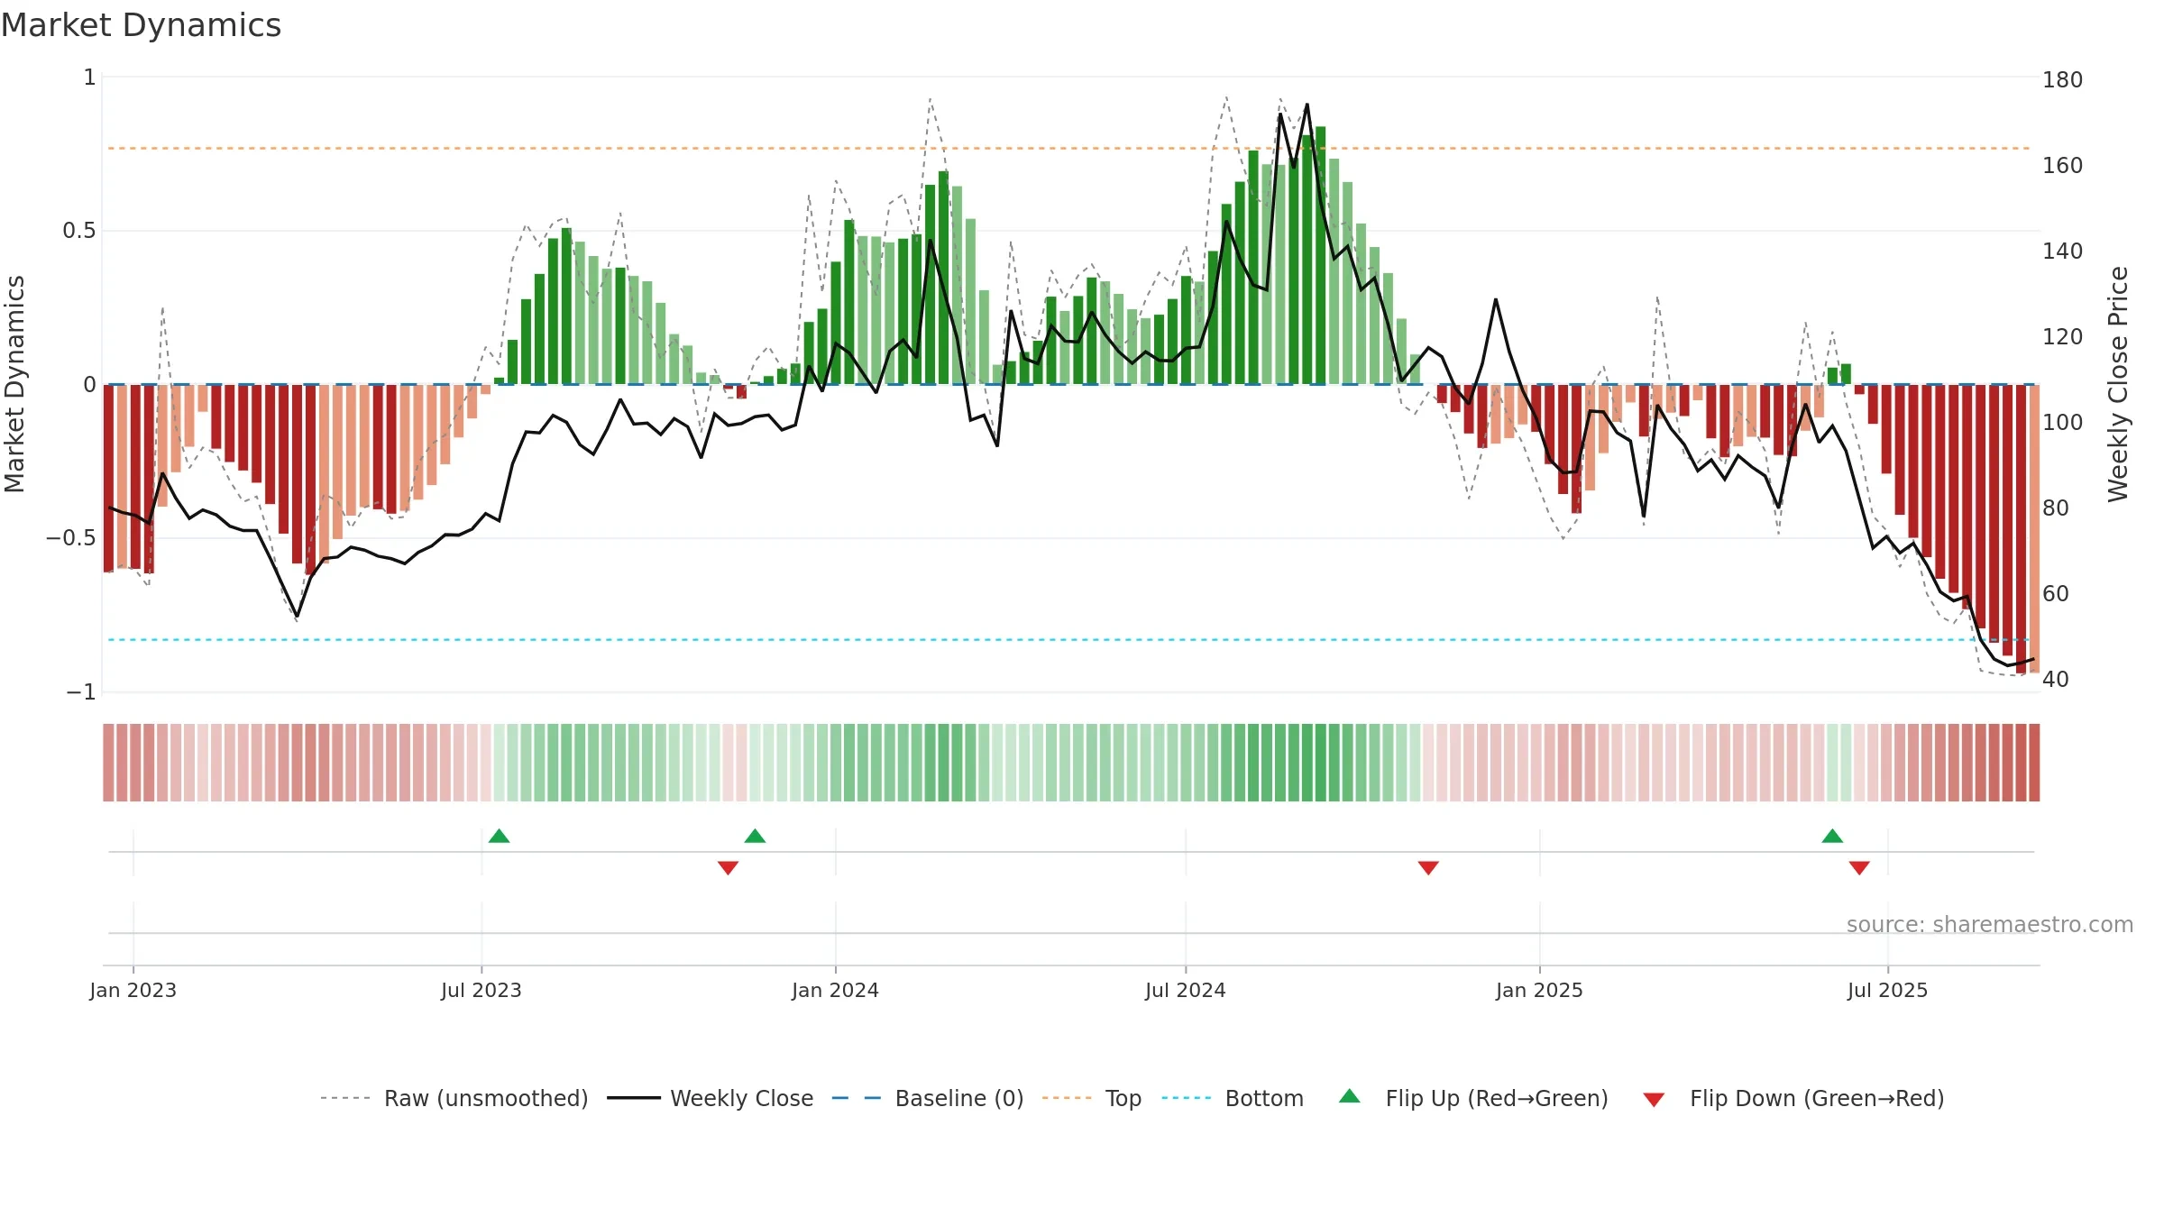Image resolution: width=2164 pixels, height=1217 pixels.
Task: Click the Jan 2025 axis label
Action: click(1539, 990)
